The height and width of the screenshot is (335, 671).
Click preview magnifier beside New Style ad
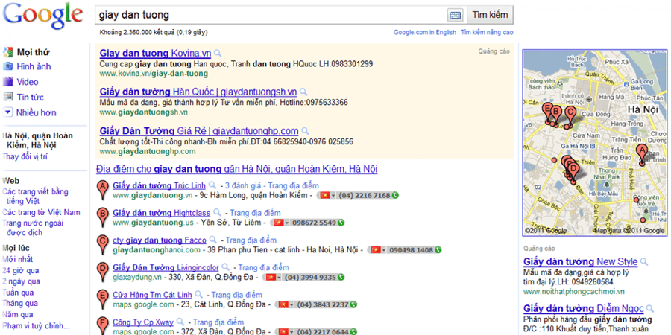644,261
